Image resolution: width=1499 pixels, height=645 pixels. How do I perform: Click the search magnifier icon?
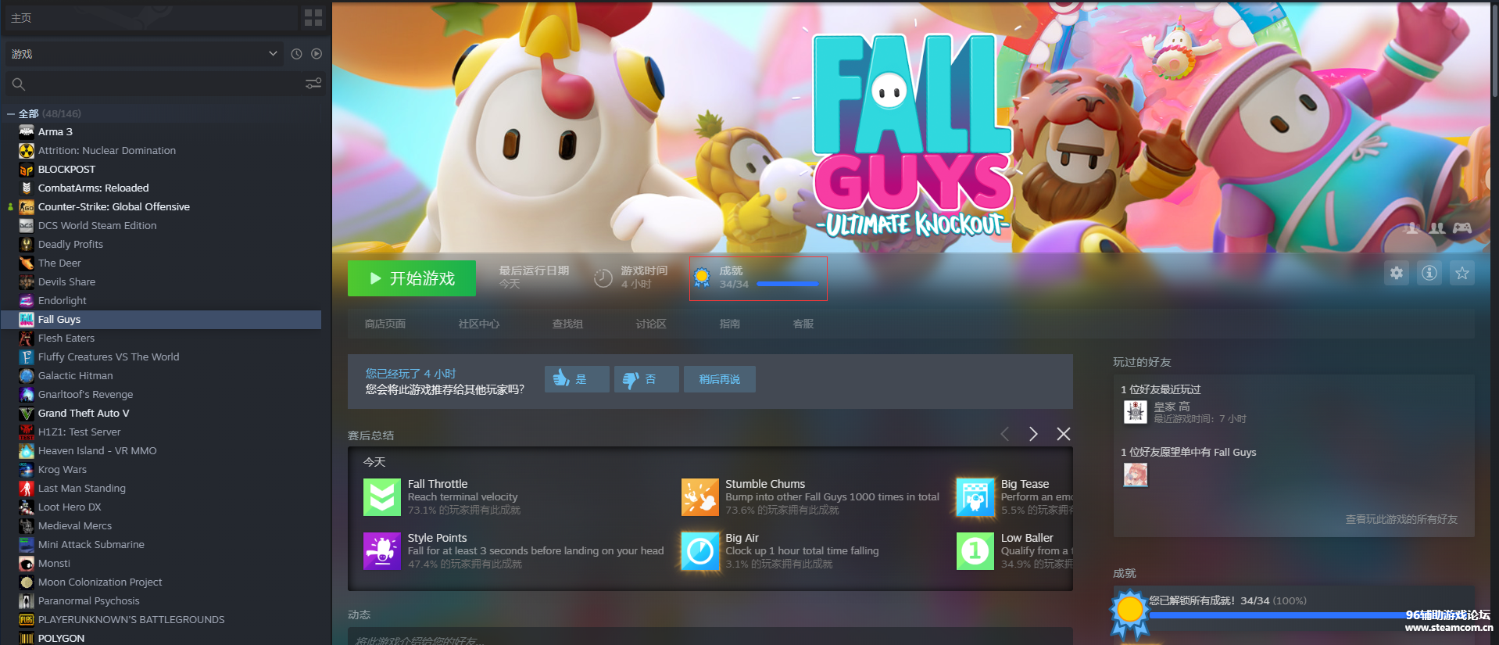click(x=19, y=84)
